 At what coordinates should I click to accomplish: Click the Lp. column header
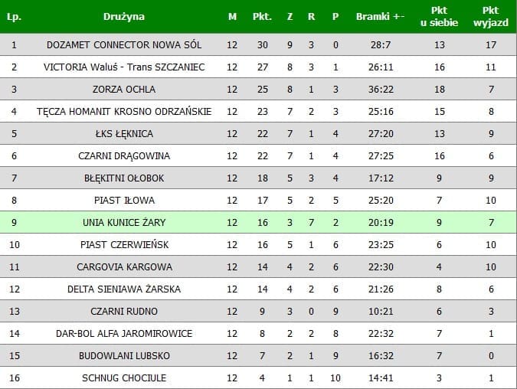point(14,17)
